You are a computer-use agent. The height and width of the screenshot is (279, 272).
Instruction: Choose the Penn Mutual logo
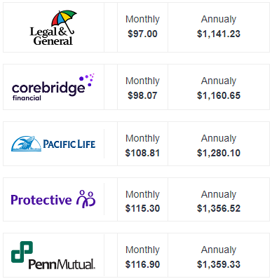53,255
